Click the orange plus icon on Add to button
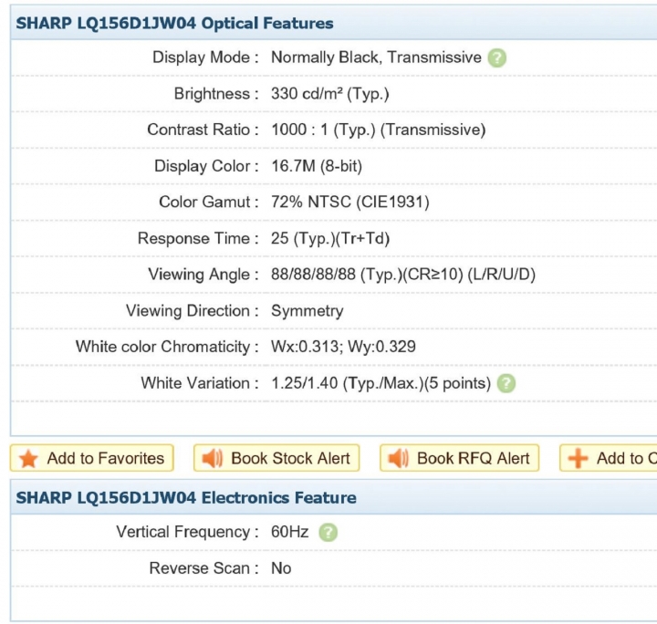The width and height of the screenshot is (657, 624). coord(578,458)
